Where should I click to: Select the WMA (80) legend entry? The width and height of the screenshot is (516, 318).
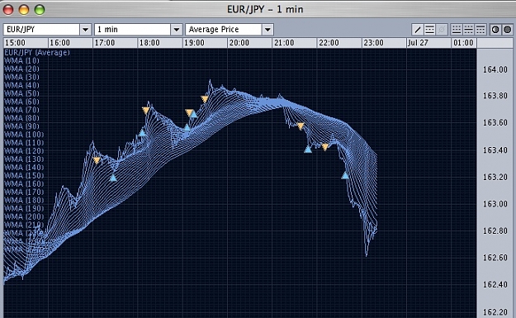(x=21, y=118)
